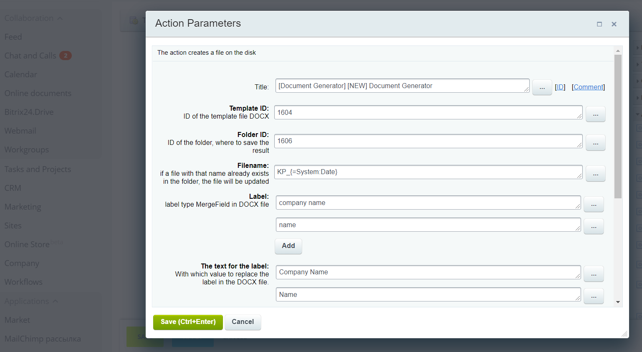Image resolution: width=642 pixels, height=352 pixels.
Task: Click ellipsis button beside lowercase 'name' label
Action: [x=593, y=227]
